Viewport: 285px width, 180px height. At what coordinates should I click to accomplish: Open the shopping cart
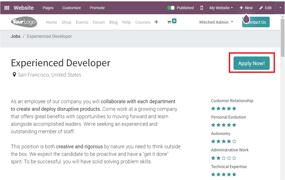coord(170,22)
